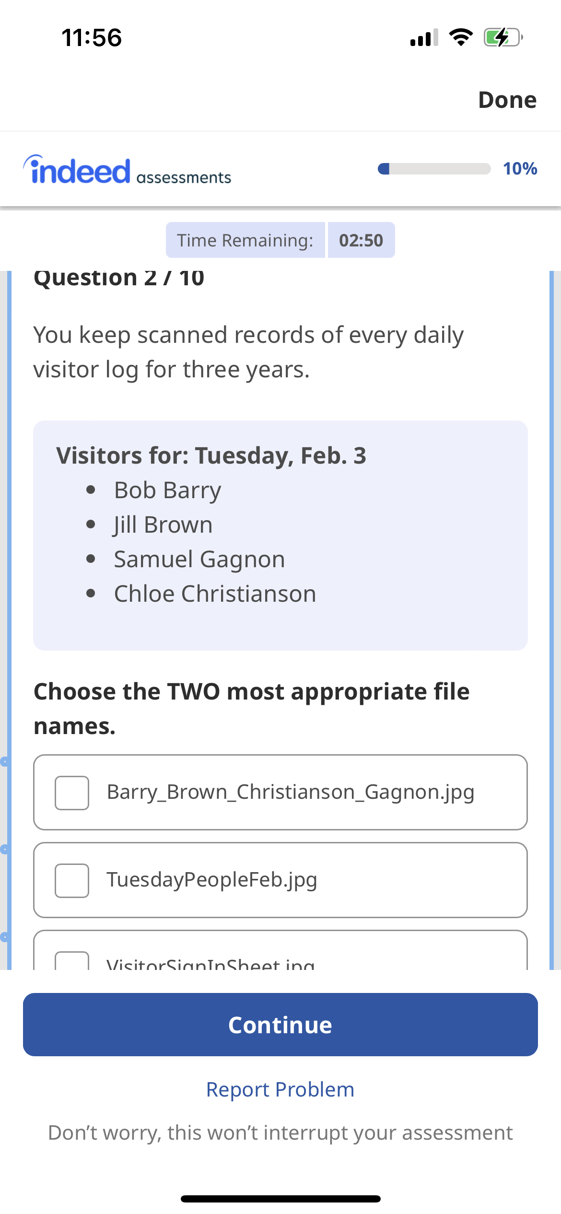
Task: Select the TuesdayPeopleFeb.jpg answer option
Action: (x=280, y=880)
